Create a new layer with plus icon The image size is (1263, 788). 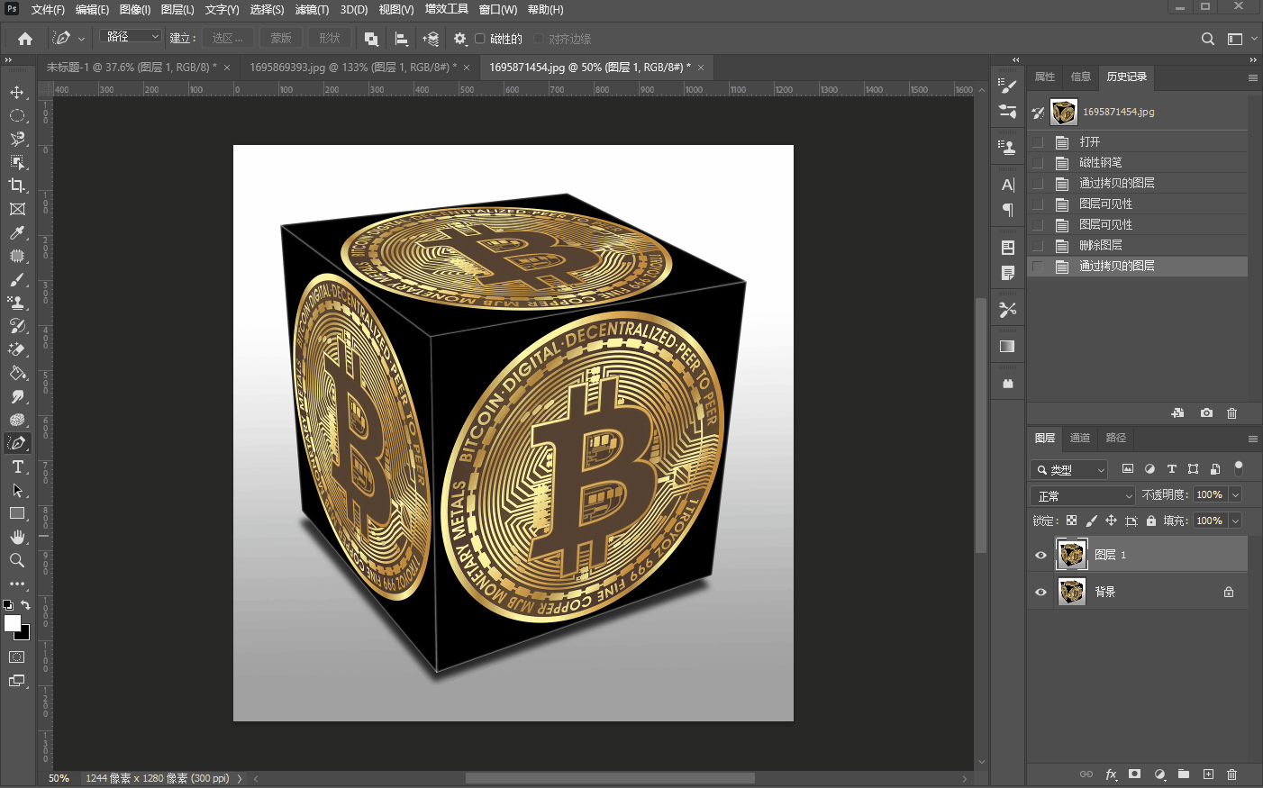pyautogui.click(x=1208, y=774)
